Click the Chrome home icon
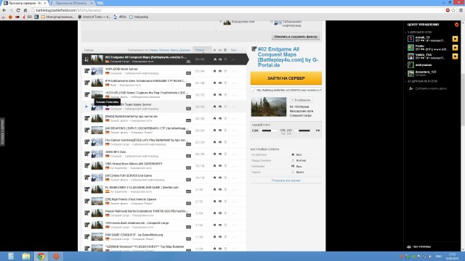This screenshot has height=261, width=465. point(25,10)
